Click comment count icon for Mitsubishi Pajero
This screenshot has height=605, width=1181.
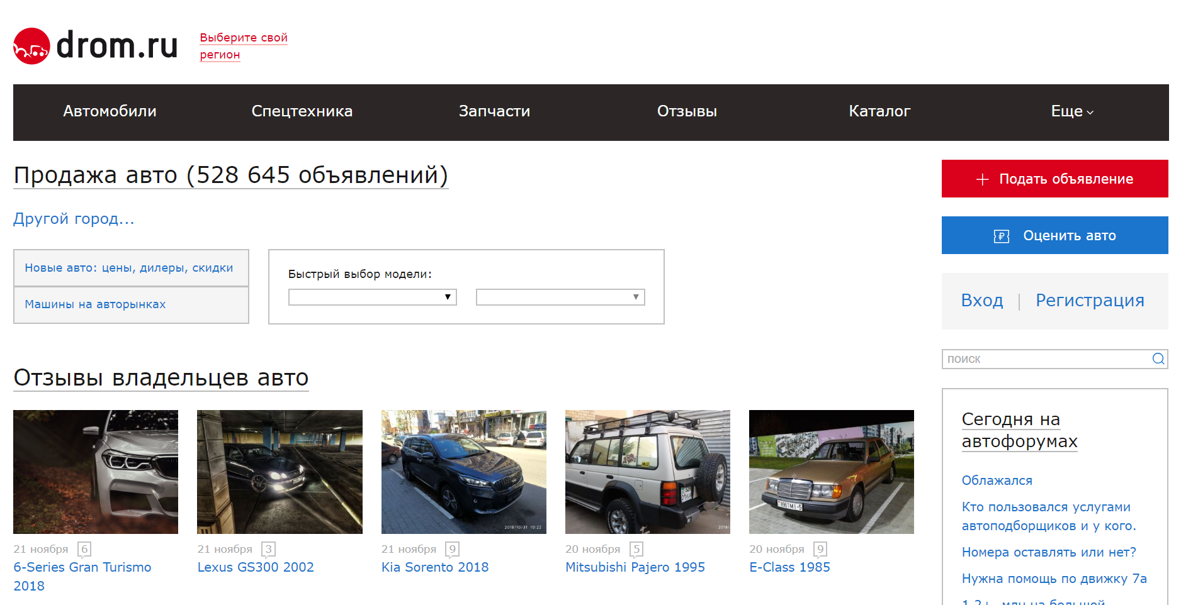tap(636, 549)
